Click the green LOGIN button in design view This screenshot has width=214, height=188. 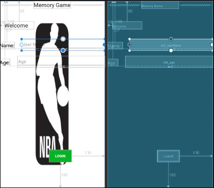pyautogui.click(x=60, y=156)
